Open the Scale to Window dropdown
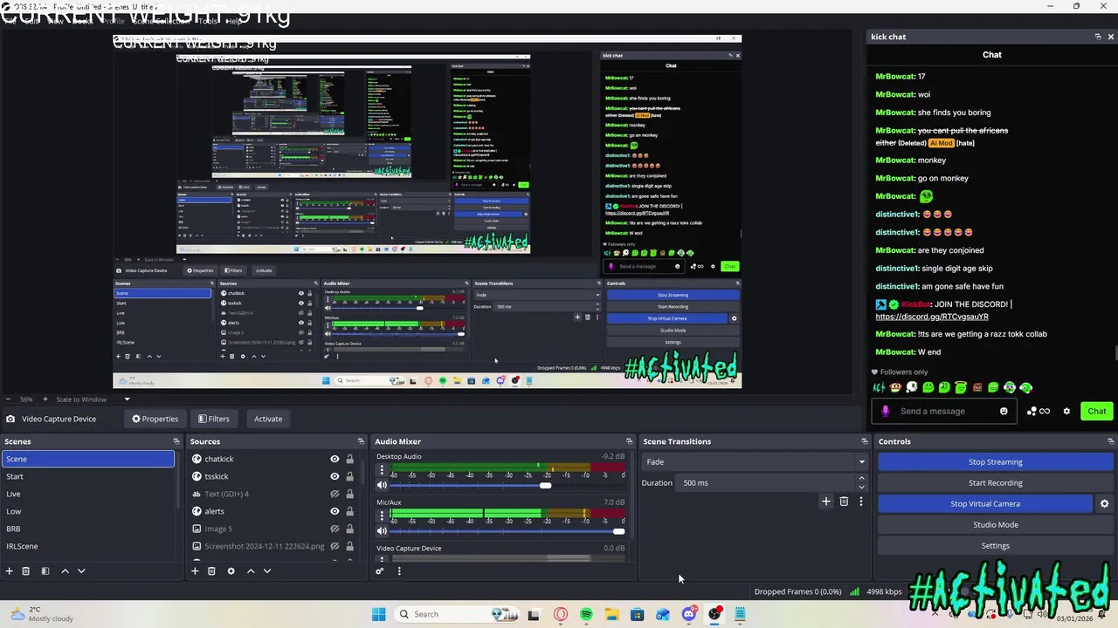 point(93,399)
